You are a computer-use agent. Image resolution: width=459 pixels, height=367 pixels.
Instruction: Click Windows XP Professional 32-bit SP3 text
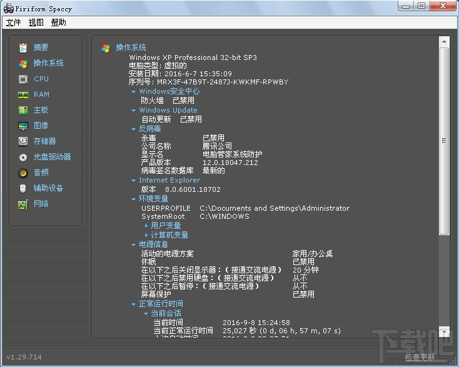pyautogui.click(x=193, y=58)
